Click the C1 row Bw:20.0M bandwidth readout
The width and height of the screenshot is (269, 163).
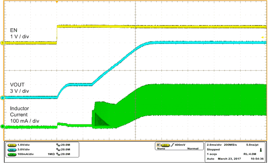[x=63, y=145]
